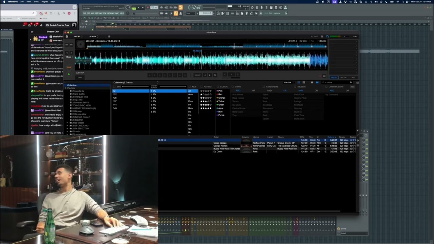Select the five-star rating filter
Image resolution: width=434 pixels, height=244 pixels.
coord(206,108)
